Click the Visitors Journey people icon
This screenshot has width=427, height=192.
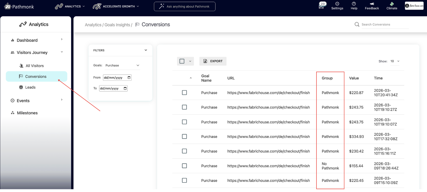(13, 52)
